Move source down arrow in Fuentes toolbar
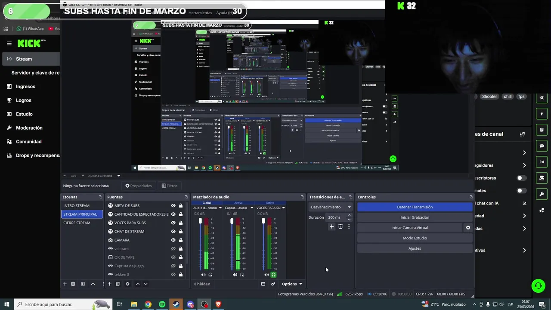551x310 pixels. [145, 284]
